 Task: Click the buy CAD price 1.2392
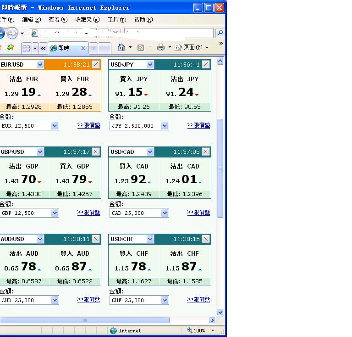pos(132,180)
